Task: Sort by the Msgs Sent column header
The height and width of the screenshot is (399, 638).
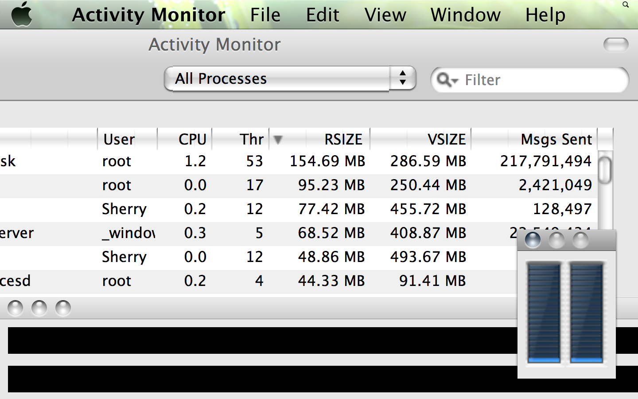Action: tap(534, 139)
